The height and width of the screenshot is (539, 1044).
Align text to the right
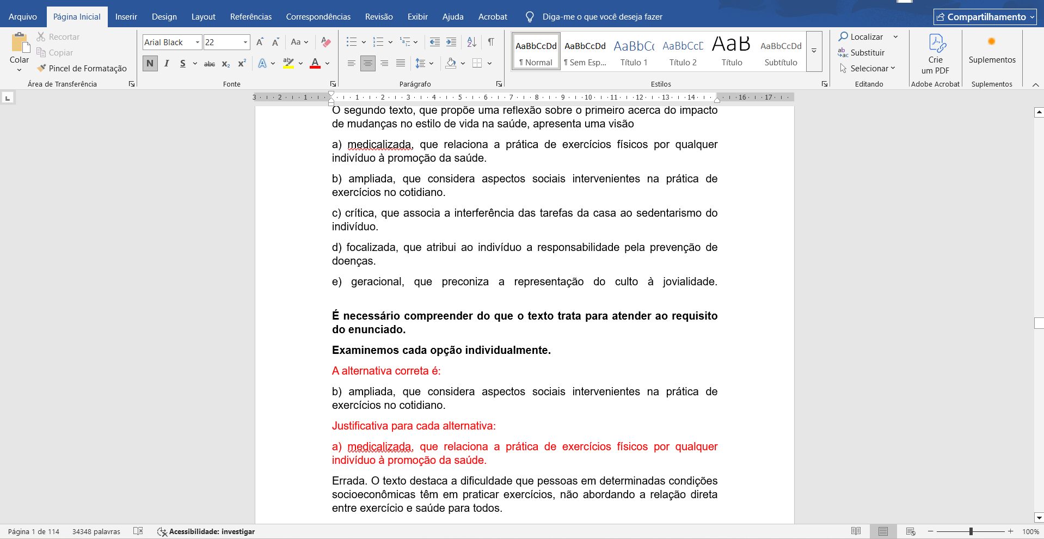pos(384,63)
